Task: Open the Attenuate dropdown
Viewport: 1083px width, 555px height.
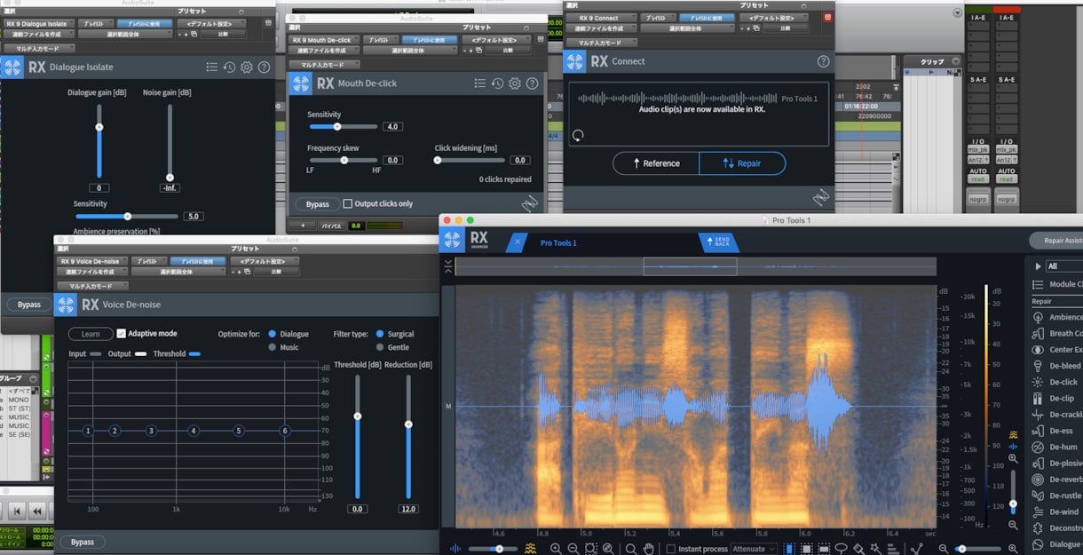Action: click(755, 549)
